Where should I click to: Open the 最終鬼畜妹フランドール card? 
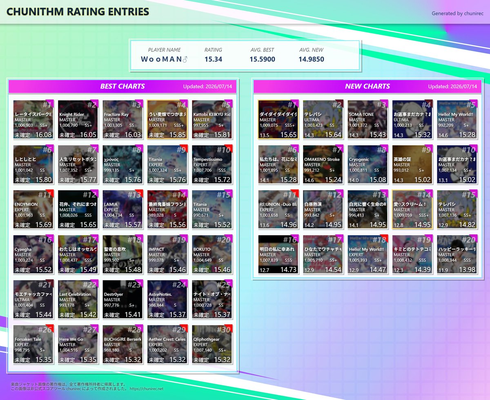(167, 210)
